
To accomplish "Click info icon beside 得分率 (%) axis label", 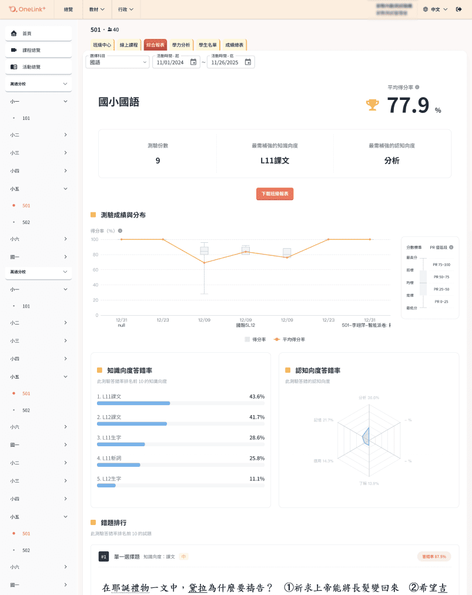I will coord(120,231).
